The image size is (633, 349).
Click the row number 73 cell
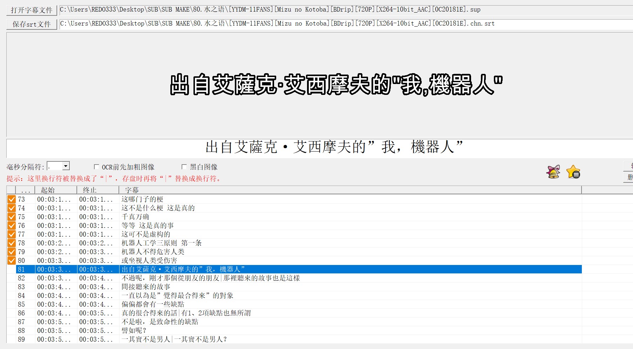point(25,199)
